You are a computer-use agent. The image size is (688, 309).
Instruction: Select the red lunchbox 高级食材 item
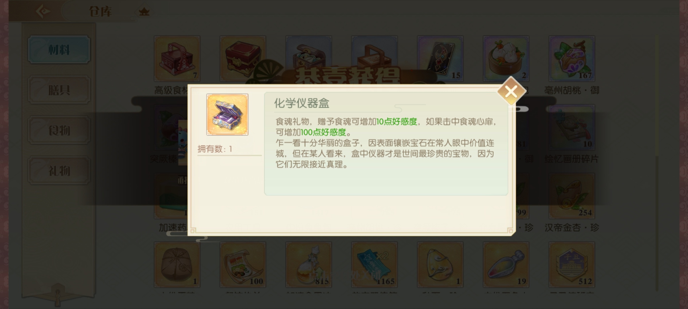177,59
